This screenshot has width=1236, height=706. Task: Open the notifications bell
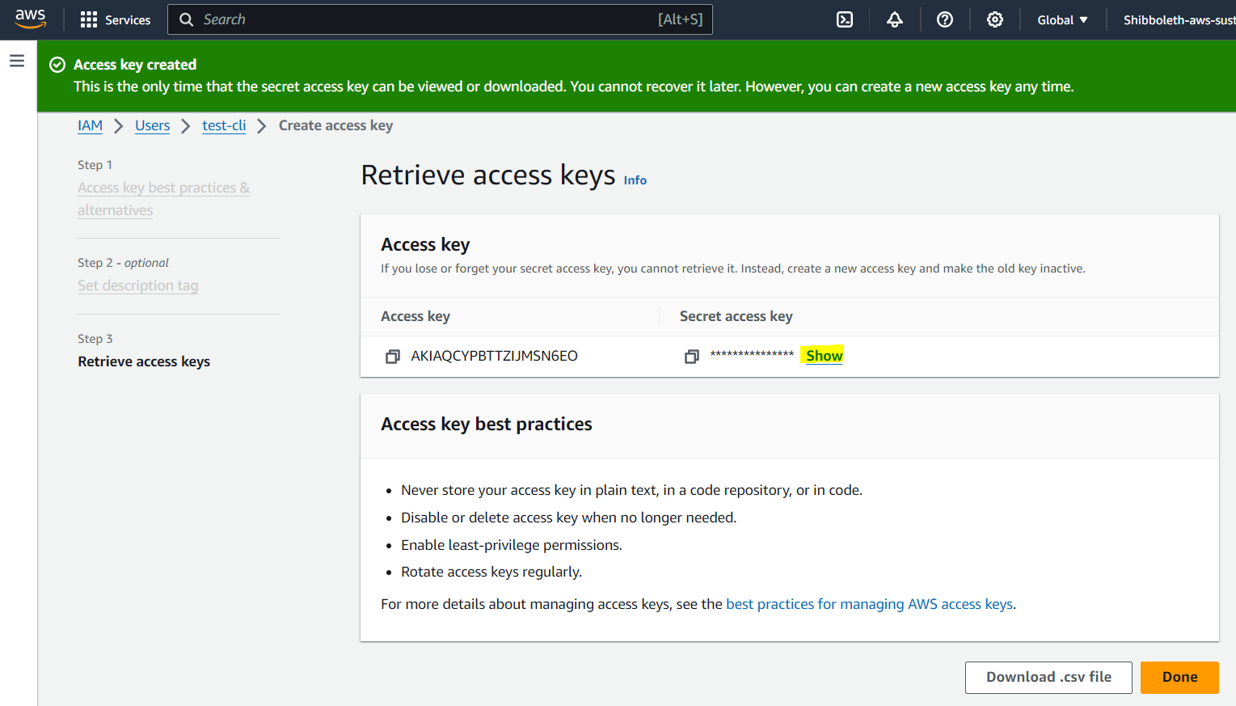pos(895,19)
